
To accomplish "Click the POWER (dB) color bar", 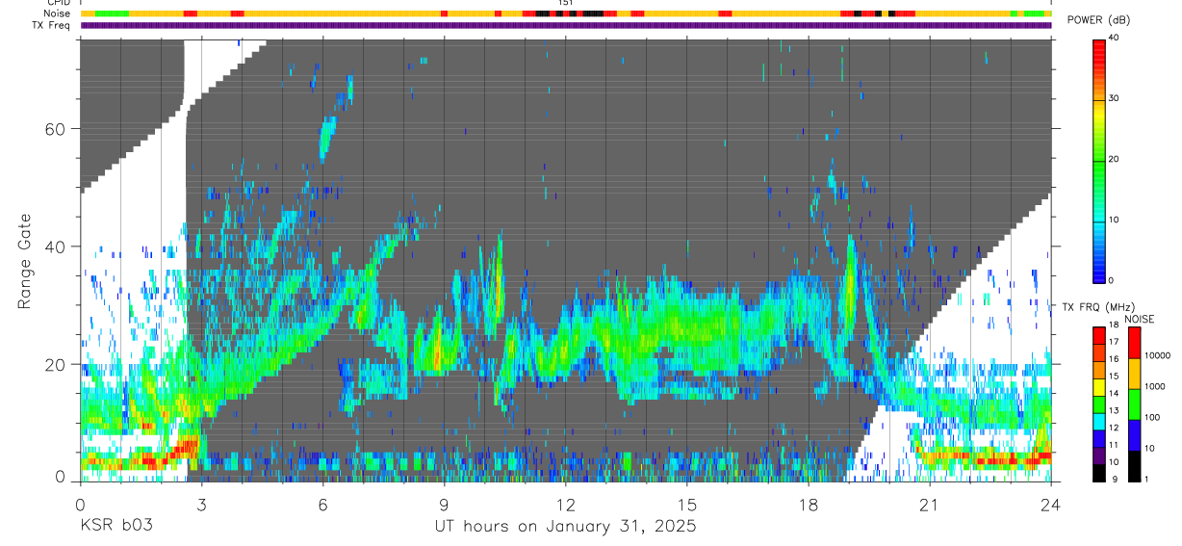I will tap(1099, 160).
